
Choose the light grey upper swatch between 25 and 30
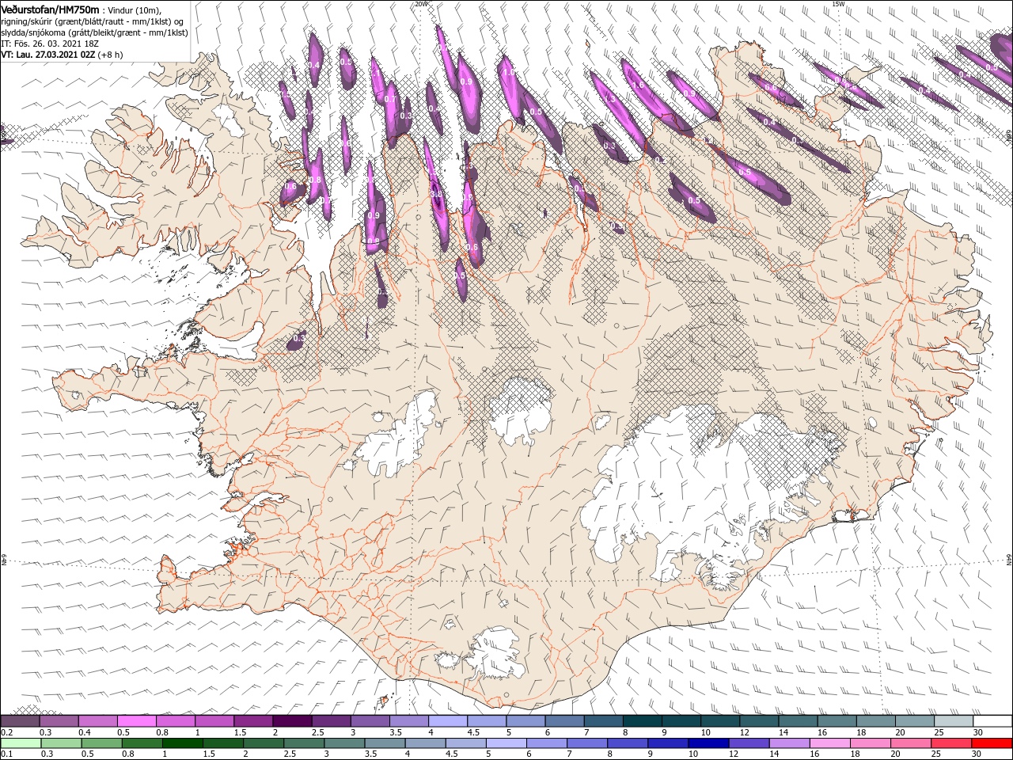pos(954,721)
